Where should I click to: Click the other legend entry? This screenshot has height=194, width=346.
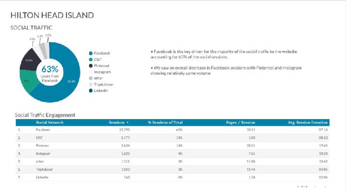pos(96,78)
